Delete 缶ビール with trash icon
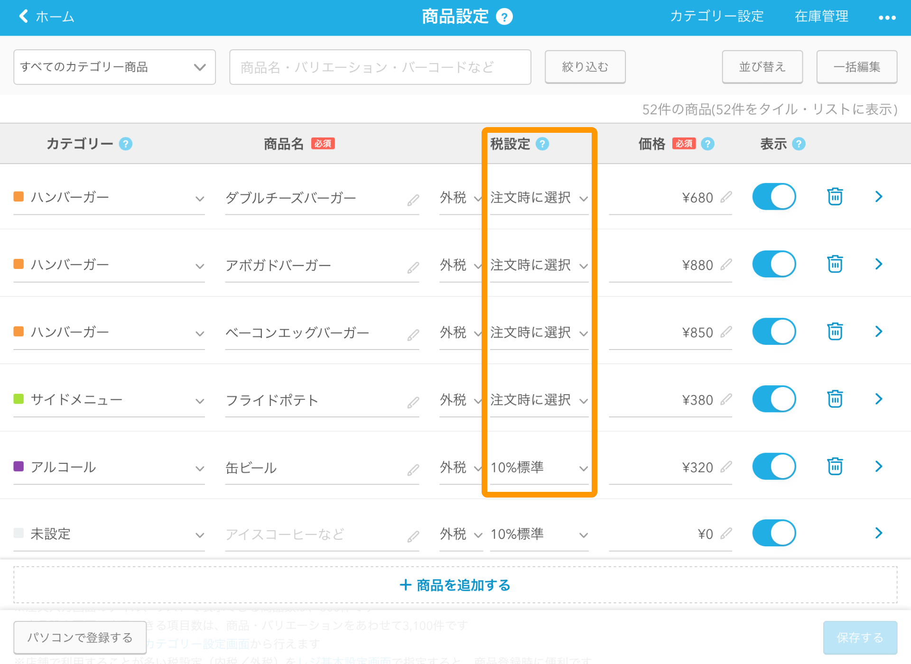Image resolution: width=911 pixels, height=664 pixels. pyautogui.click(x=835, y=466)
